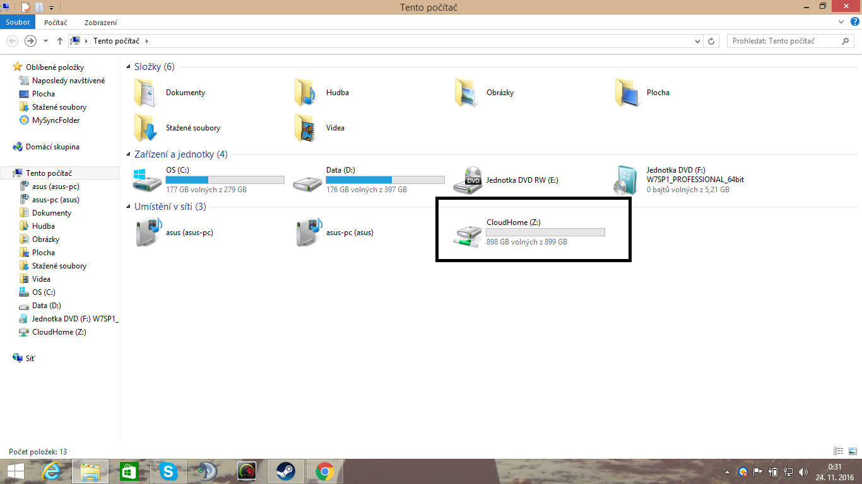Open the address bar history dropdown
Image resolution: width=862 pixels, height=484 pixels.
(x=697, y=41)
